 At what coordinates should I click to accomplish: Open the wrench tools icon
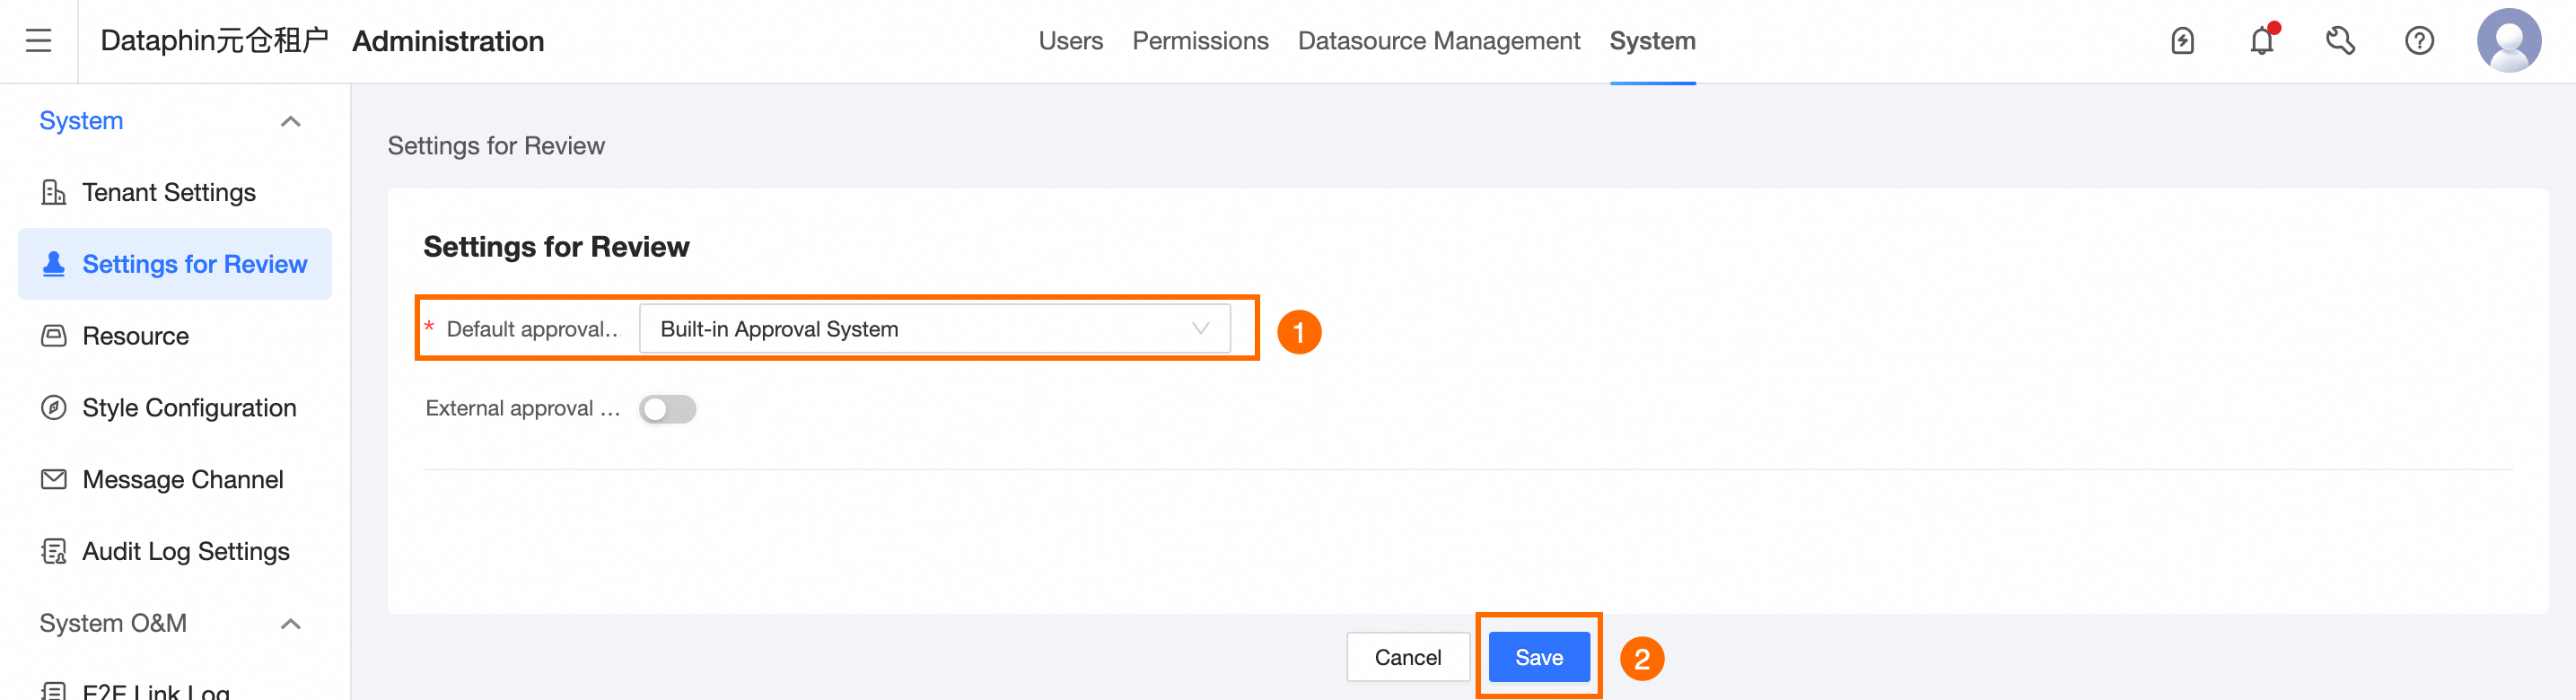tap(2340, 41)
